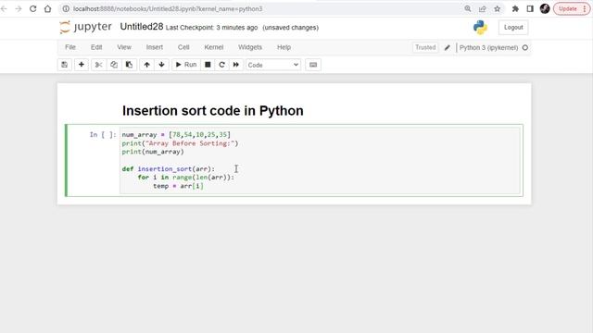Click the print Array Before Sorting line
This screenshot has height=333, width=593.
180,143
